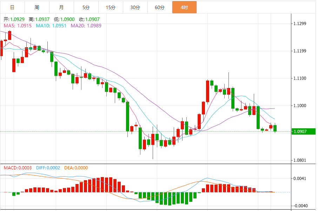Click the DIFF: 0.0002 label
Screen dimensions: 318x211
tap(48, 168)
